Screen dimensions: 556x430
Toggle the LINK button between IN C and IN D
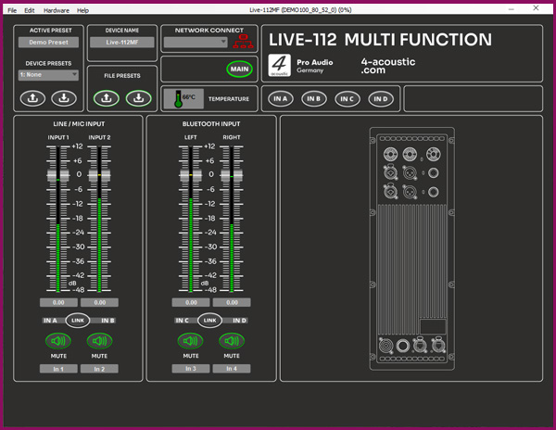(210, 321)
